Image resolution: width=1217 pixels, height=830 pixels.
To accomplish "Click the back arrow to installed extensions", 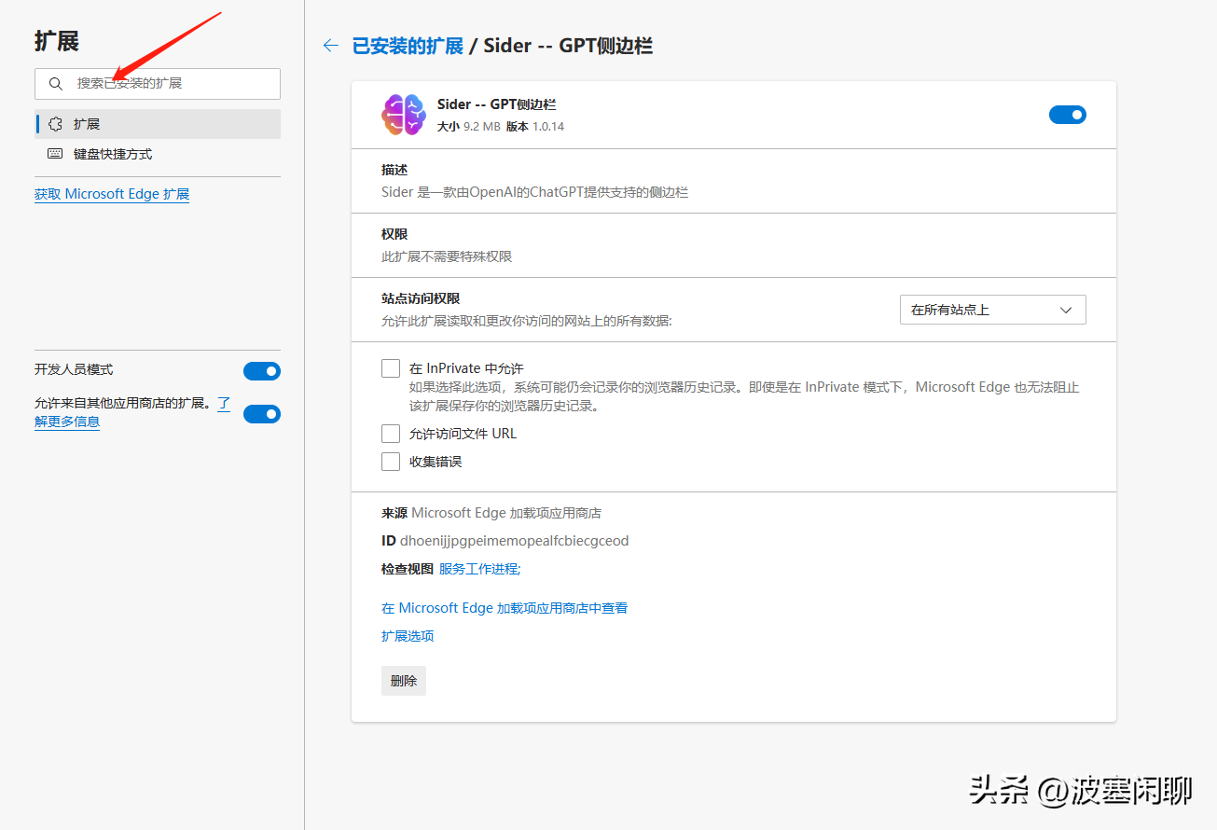I will tap(330, 46).
